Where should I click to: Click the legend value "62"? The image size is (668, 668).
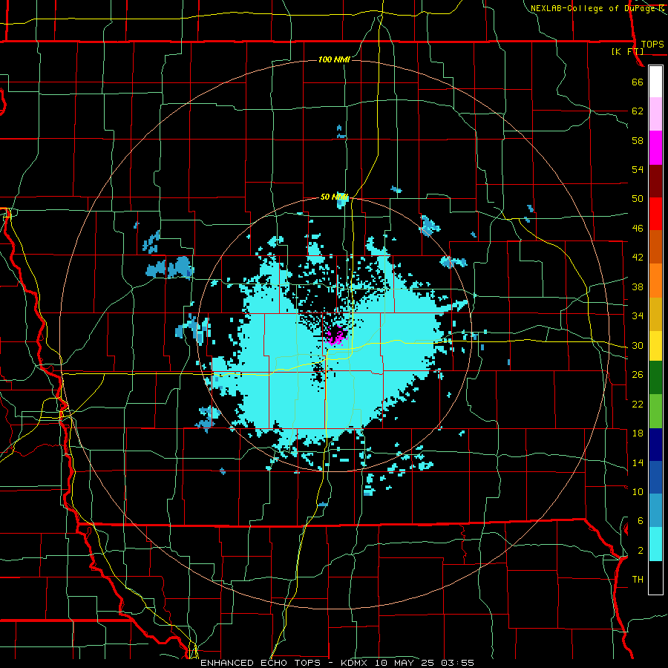point(638,111)
